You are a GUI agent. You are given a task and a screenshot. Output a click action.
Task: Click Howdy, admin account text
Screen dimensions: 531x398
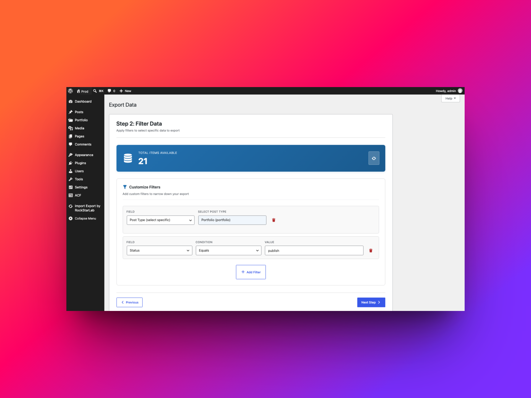tap(446, 91)
